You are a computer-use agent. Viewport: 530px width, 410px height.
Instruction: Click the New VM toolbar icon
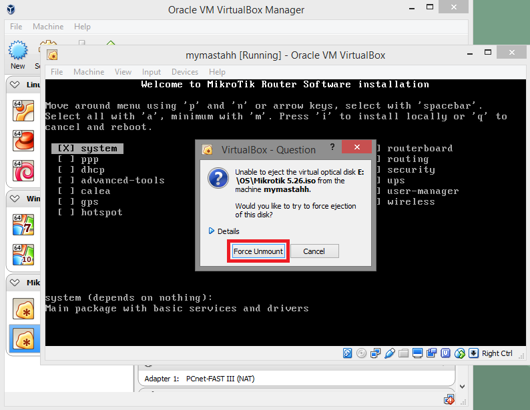pos(17,55)
